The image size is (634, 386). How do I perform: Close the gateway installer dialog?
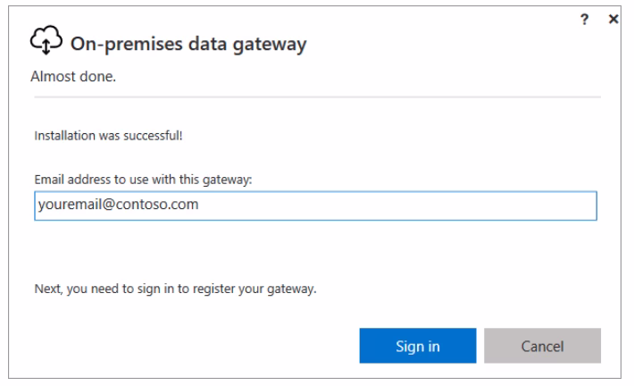pos(613,19)
